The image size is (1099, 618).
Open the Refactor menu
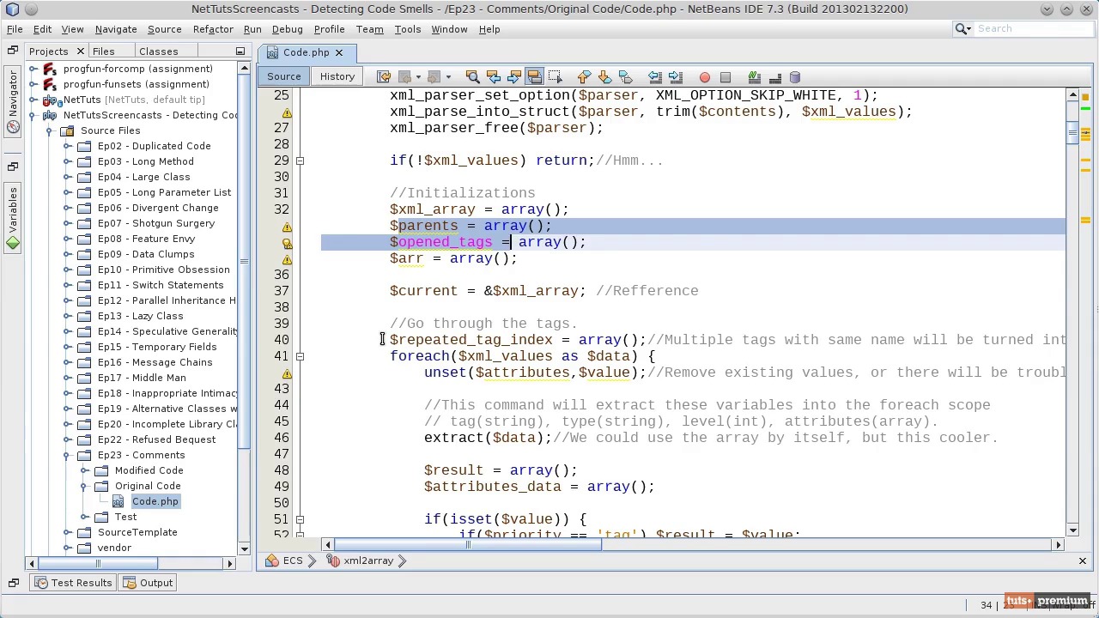click(x=212, y=29)
